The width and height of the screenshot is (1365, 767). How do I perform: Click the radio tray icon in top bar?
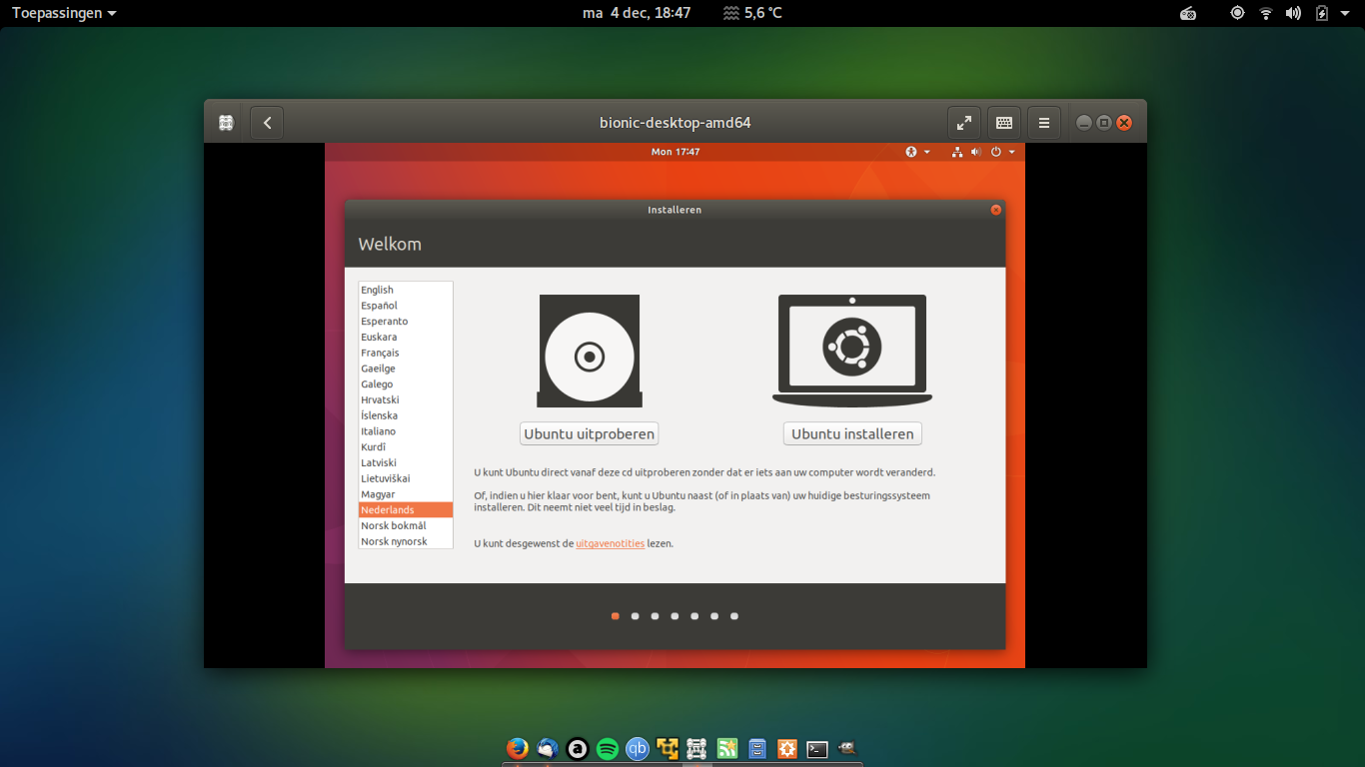[1188, 13]
